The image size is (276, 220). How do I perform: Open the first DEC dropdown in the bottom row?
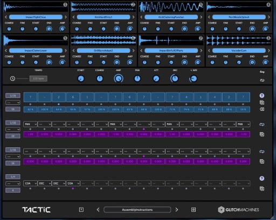point(45,183)
